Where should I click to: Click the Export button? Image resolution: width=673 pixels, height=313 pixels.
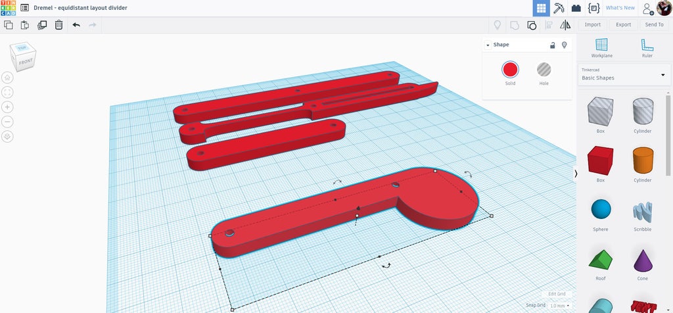(623, 25)
